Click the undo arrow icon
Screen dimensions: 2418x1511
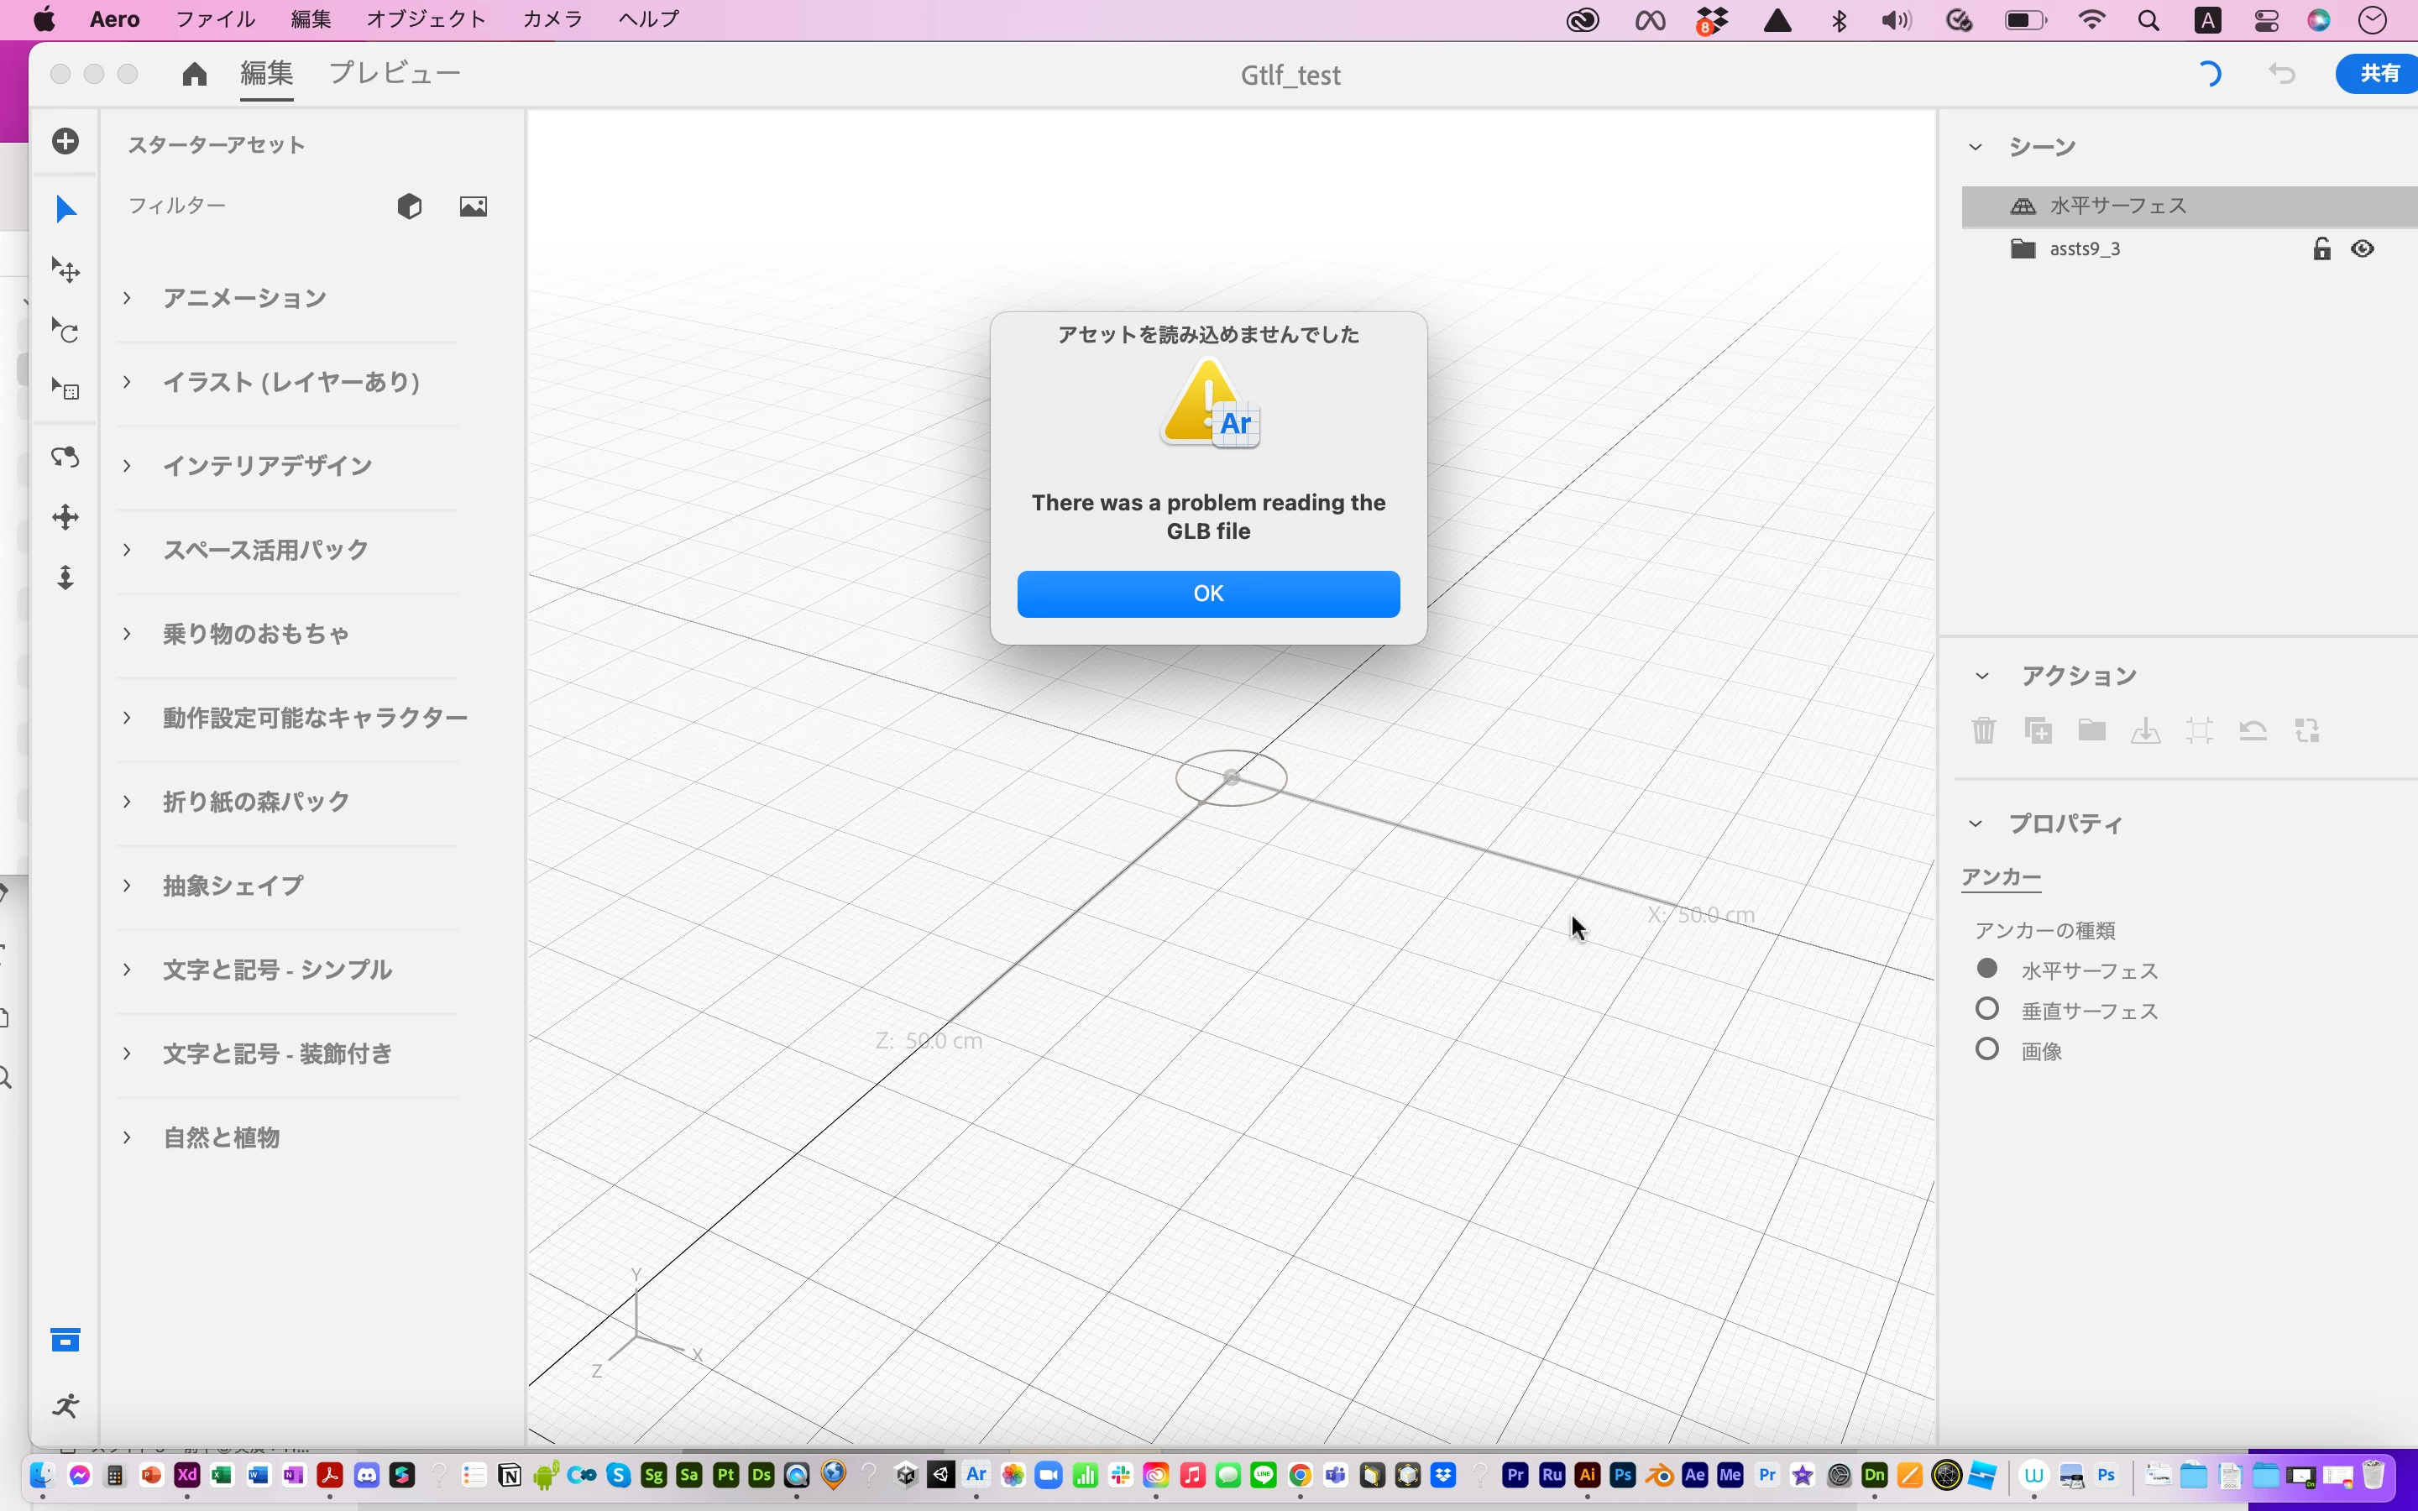pos(2282,74)
